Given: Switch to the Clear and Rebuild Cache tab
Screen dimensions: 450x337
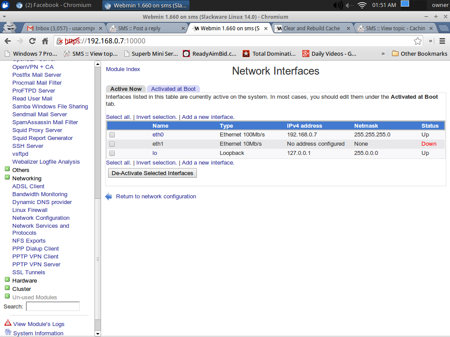Looking at the screenshot, I should 311,28.
